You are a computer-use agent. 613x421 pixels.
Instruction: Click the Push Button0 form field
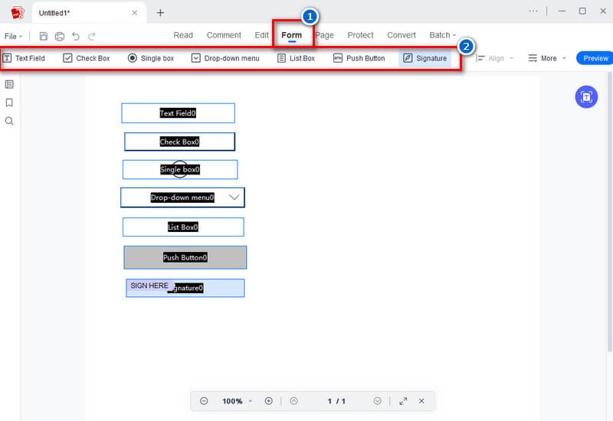(185, 257)
